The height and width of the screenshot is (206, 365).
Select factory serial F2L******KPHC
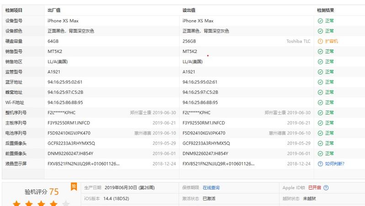pyautogui.click(x=62, y=113)
